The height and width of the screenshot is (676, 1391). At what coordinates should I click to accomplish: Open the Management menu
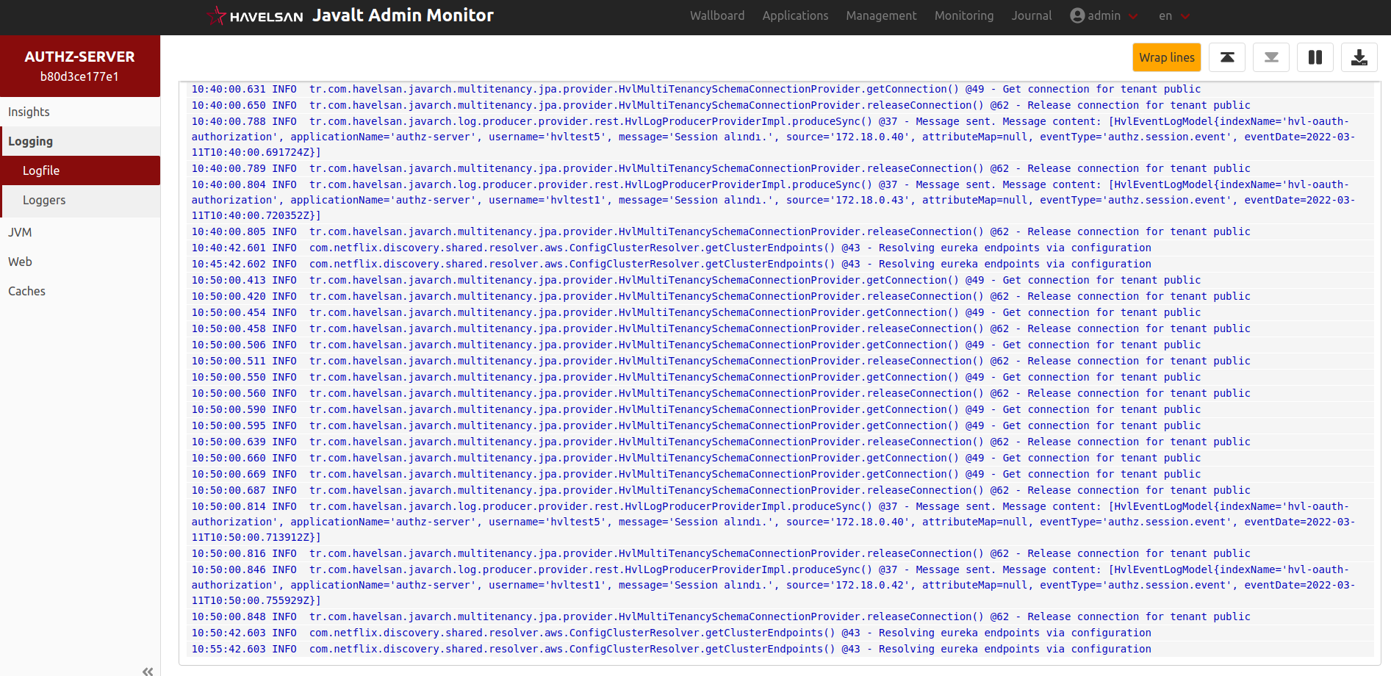coord(881,15)
